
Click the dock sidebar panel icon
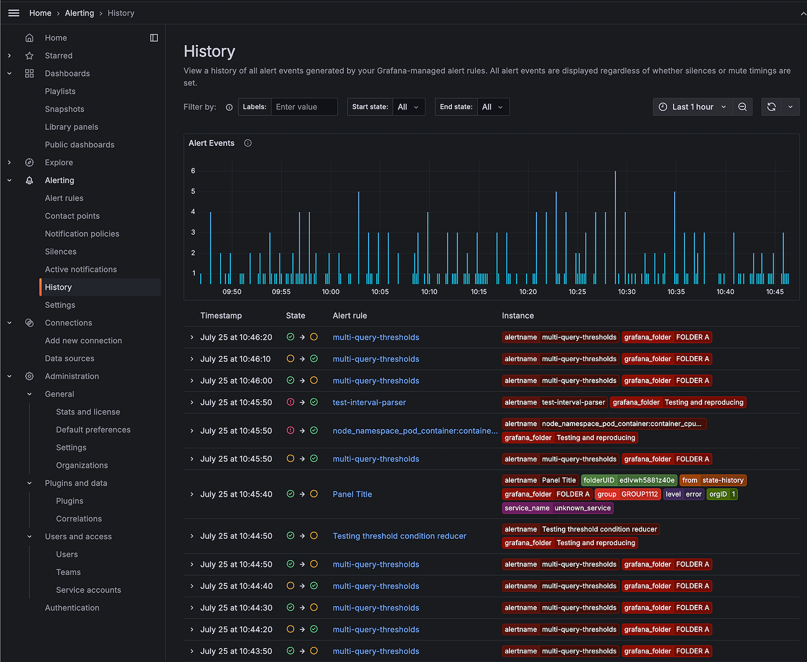pos(154,38)
